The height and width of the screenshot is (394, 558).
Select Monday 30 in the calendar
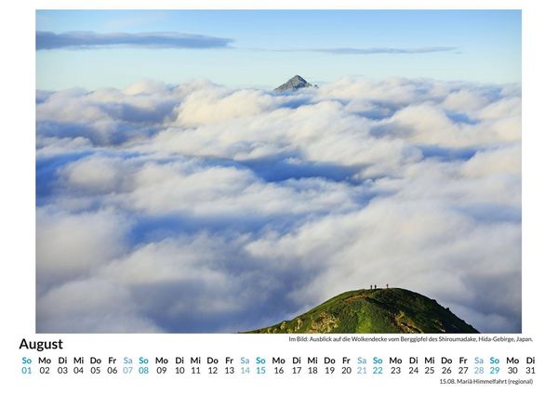(512, 365)
